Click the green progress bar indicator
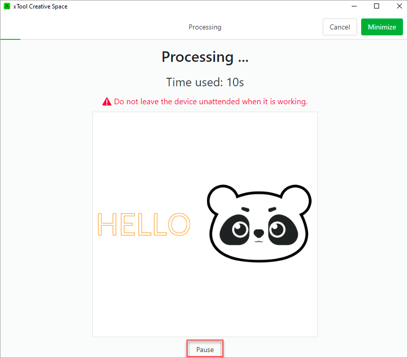Image resolution: width=408 pixels, height=358 pixels. click(10, 39)
